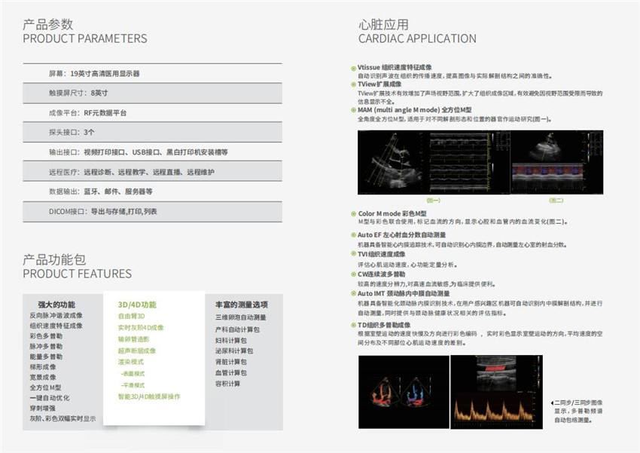This screenshot has width=640, height=453.
Task: Select the "TView扩展成像" heading
Action: (379, 84)
